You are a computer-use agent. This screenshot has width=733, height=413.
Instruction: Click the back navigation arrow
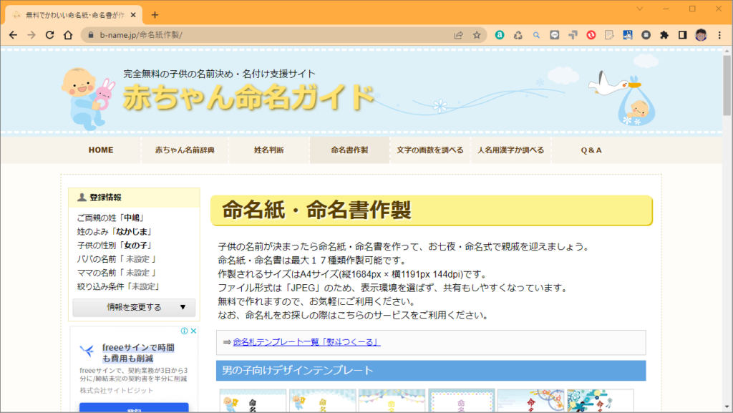tap(14, 34)
